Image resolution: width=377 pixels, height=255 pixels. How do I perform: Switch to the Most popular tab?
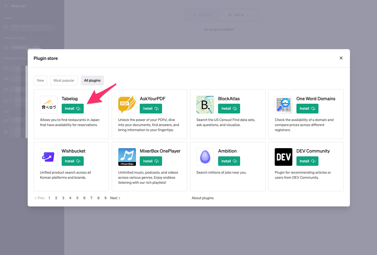(64, 80)
